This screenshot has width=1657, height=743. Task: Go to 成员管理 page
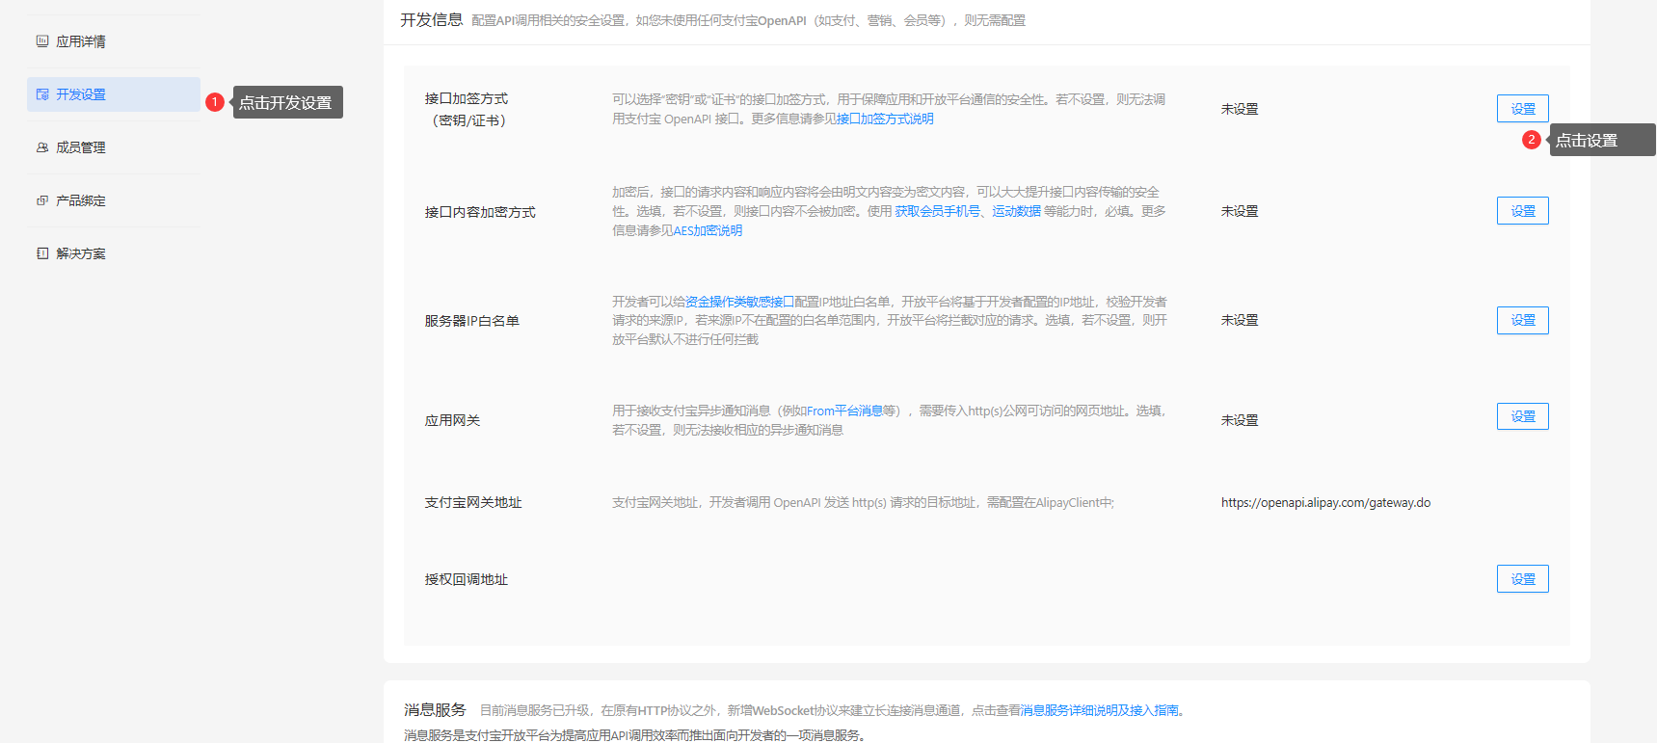tap(81, 147)
